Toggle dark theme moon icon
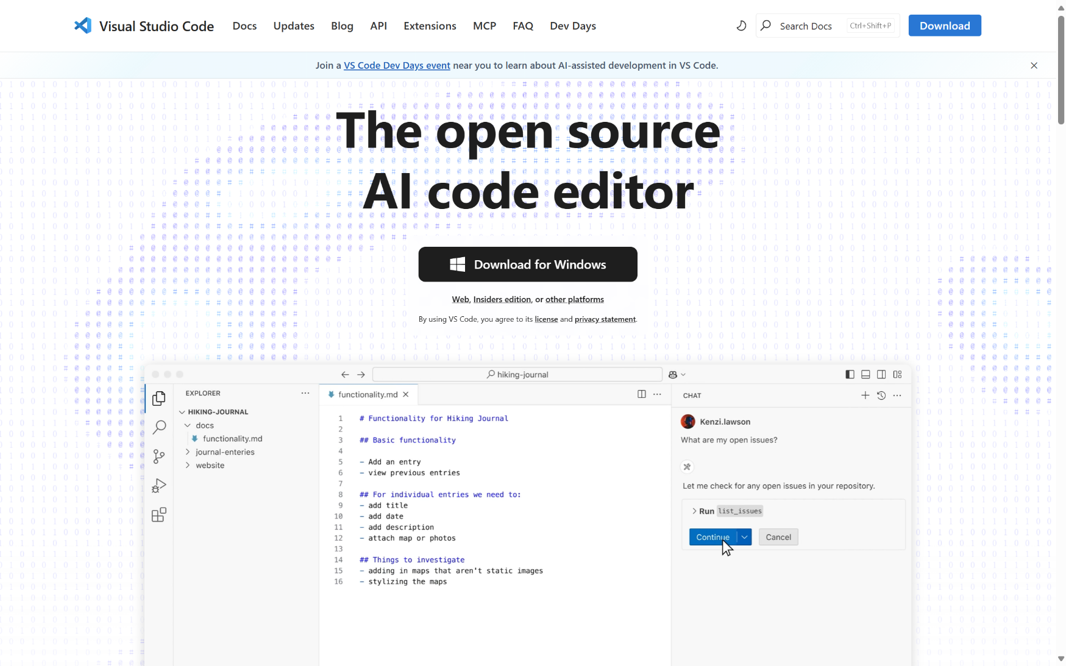This screenshot has width=1066, height=666. click(x=741, y=26)
